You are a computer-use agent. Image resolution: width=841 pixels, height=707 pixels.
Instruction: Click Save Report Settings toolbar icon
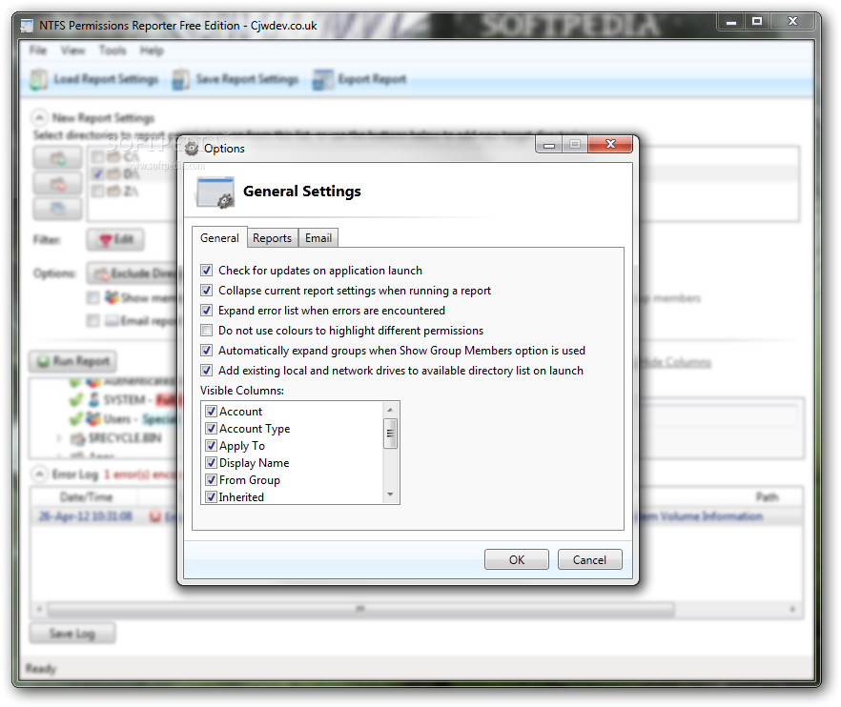point(181,79)
